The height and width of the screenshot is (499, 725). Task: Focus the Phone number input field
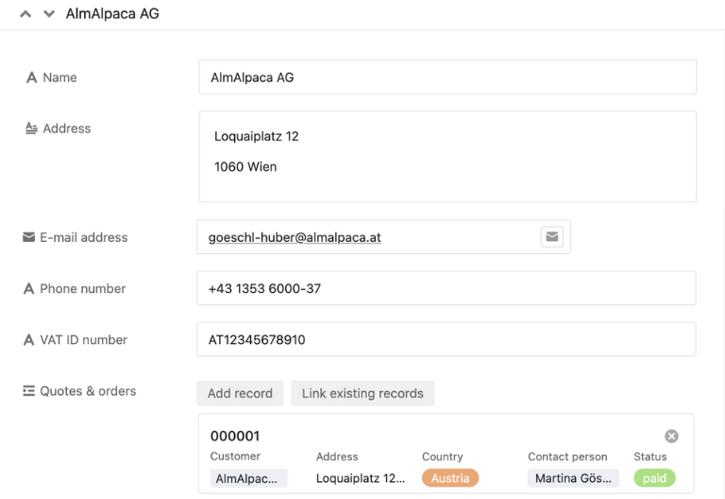click(x=446, y=288)
